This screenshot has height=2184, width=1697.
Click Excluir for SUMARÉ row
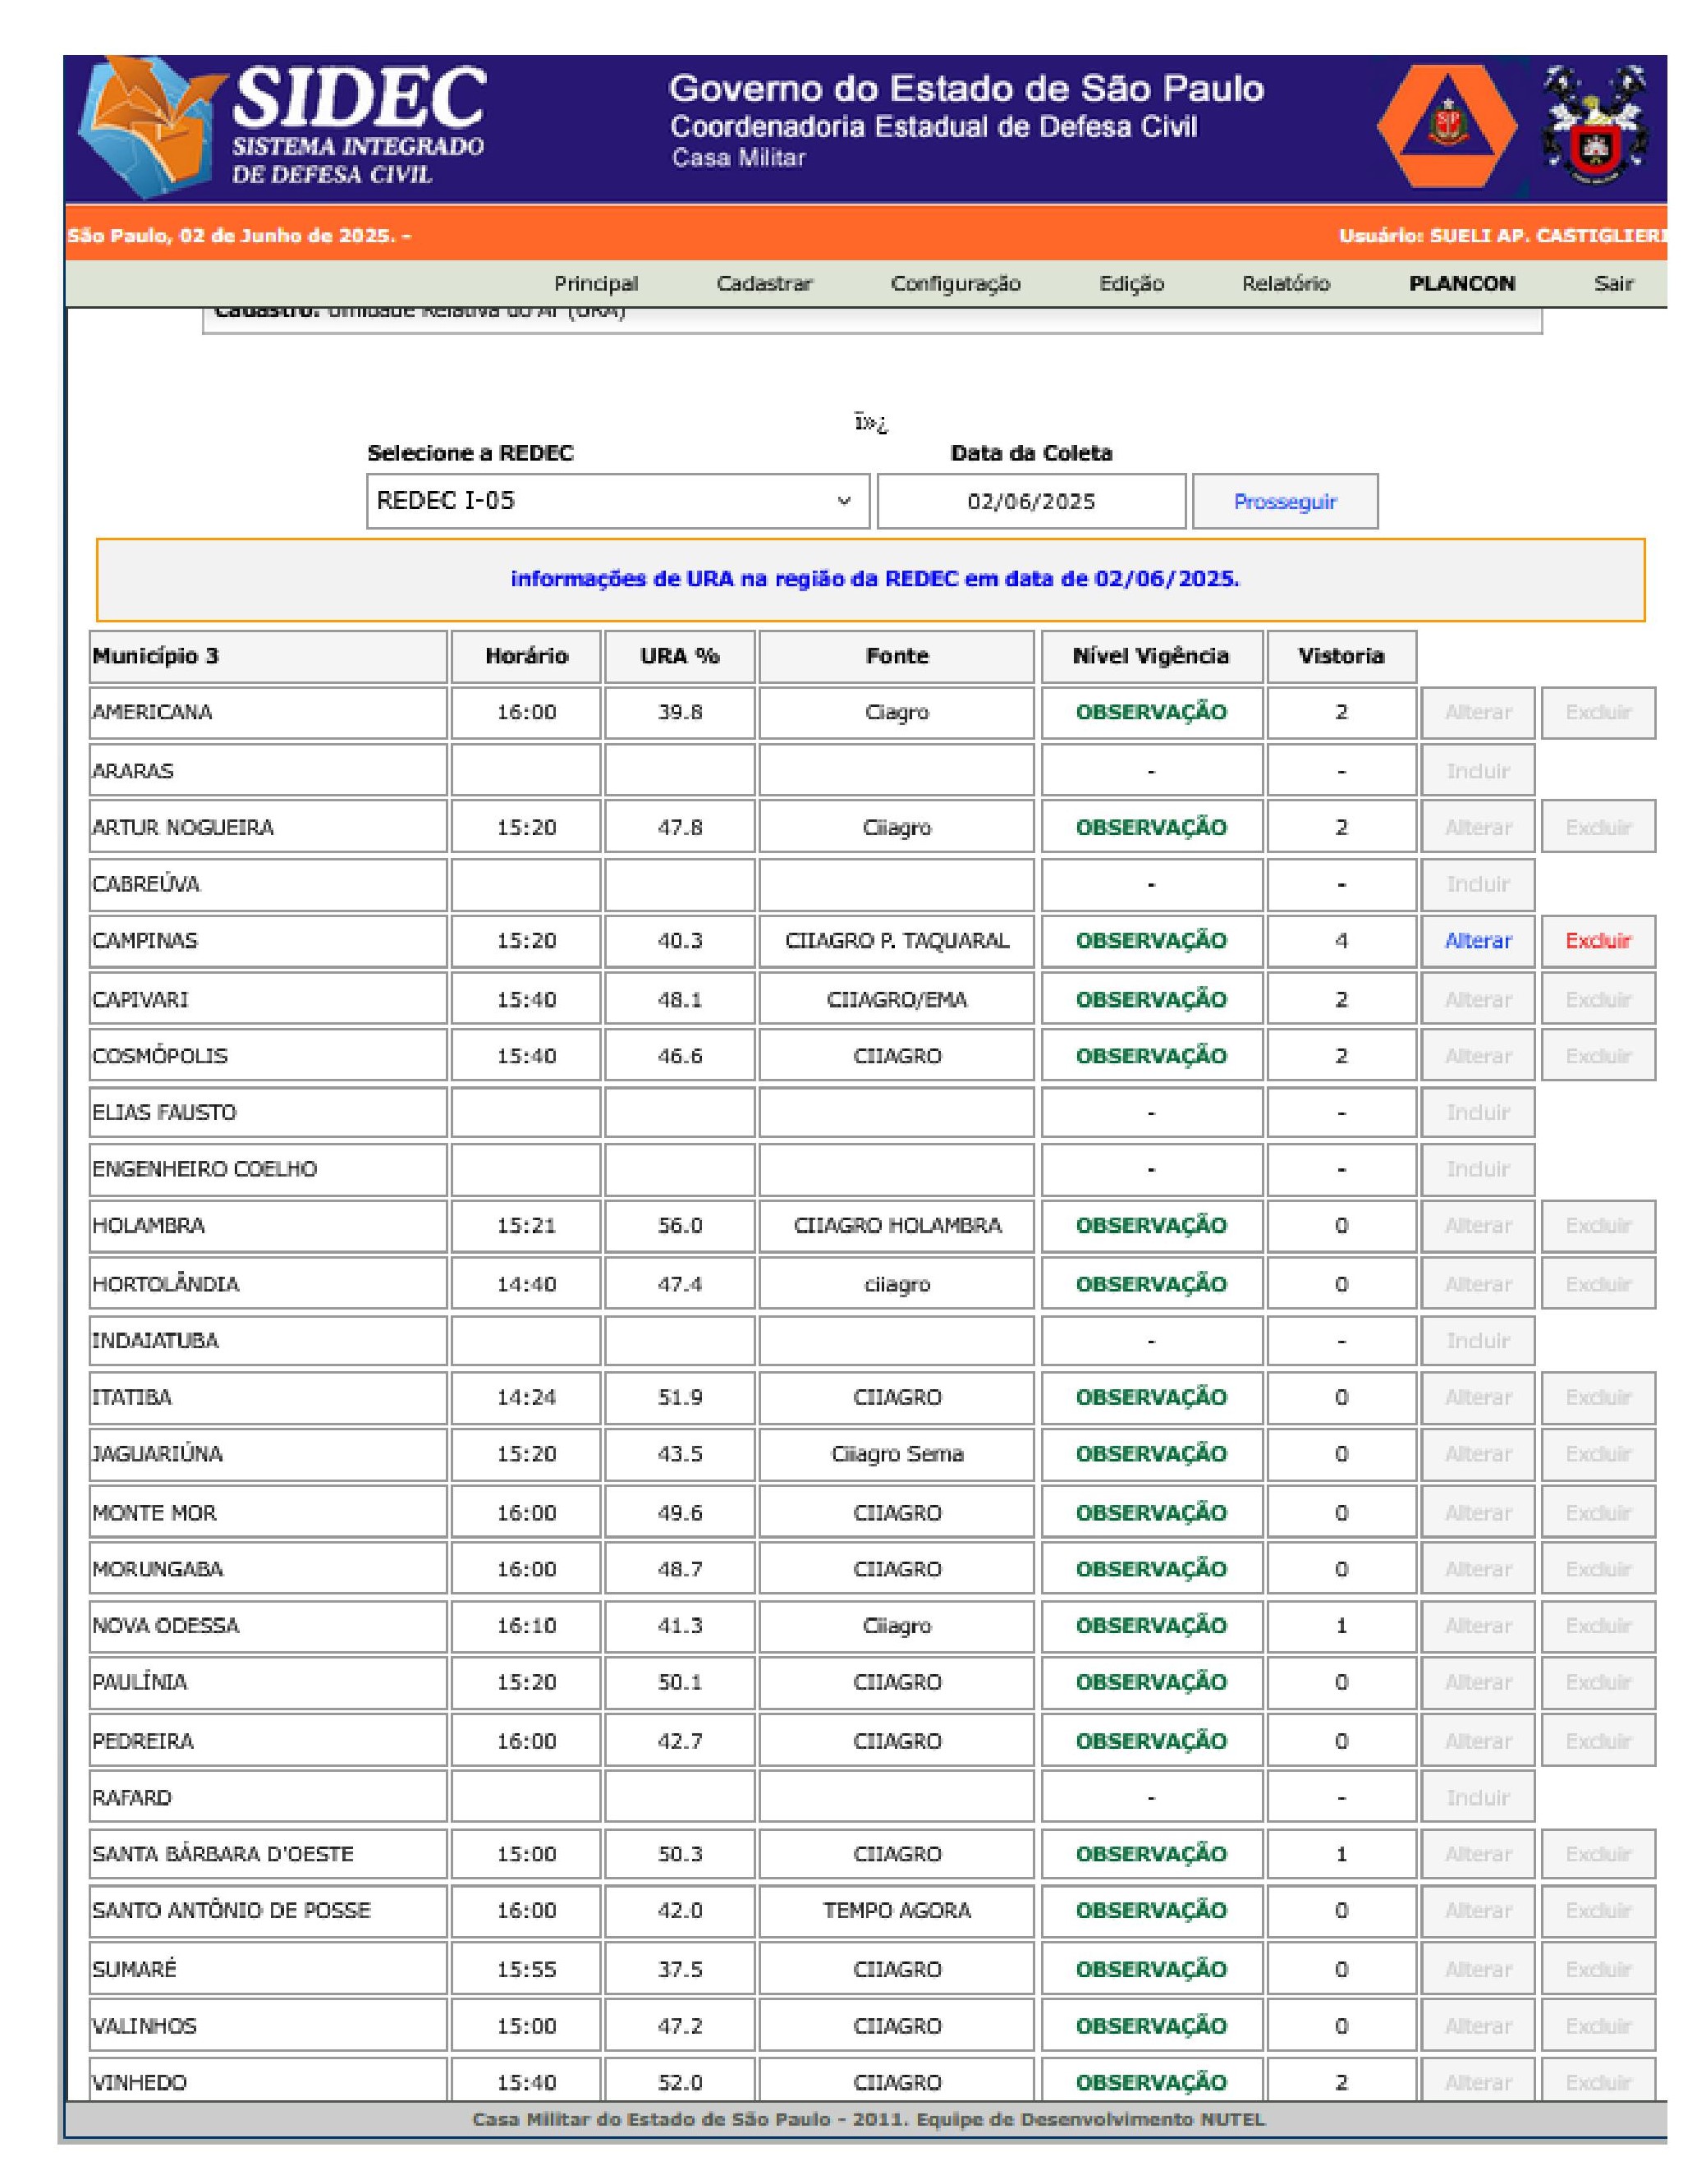click(x=1598, y=1969)
